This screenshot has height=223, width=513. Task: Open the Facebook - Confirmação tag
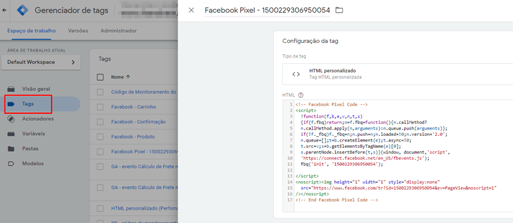138,122
